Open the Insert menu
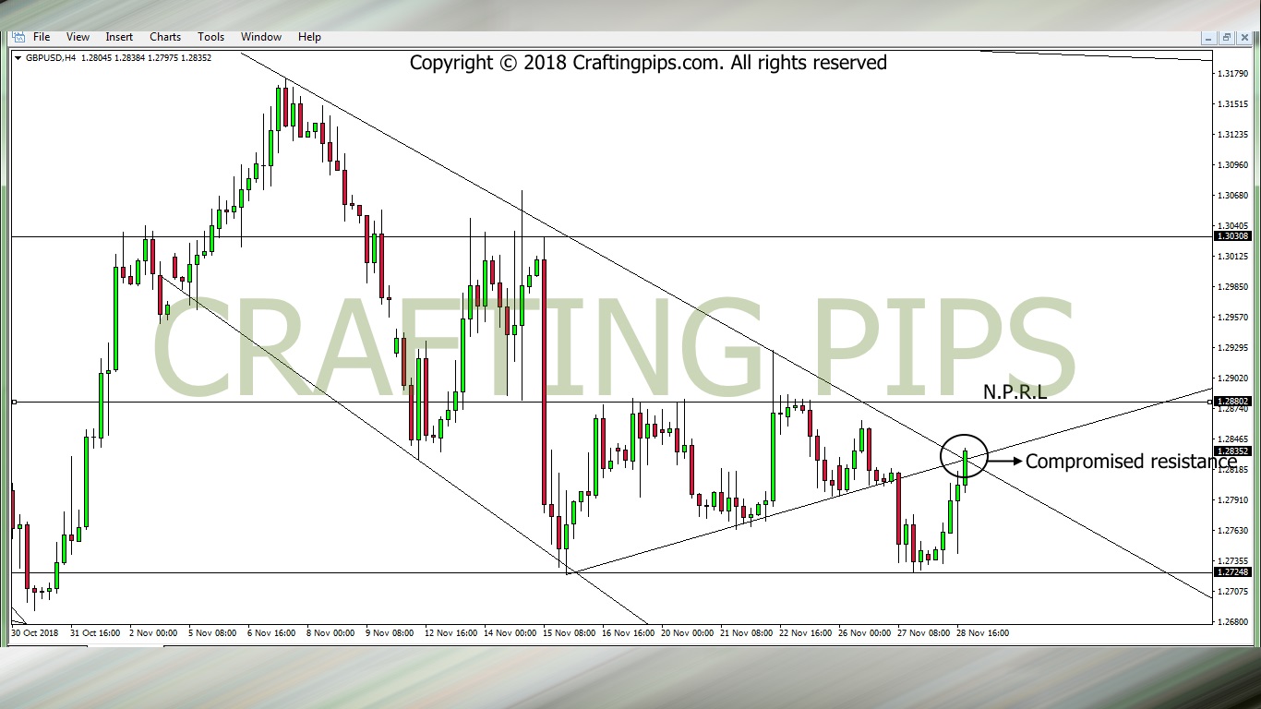The height and width of the screenshot is (709, 1261). pyautogui.click(x=119, y=37)
